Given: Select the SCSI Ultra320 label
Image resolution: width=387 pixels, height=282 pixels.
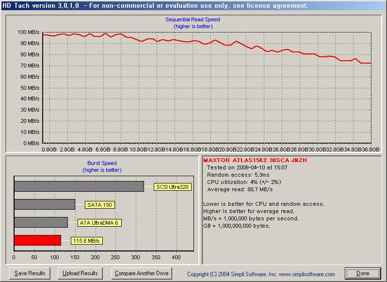Looking at the screenshot, I should pos(172,187).
